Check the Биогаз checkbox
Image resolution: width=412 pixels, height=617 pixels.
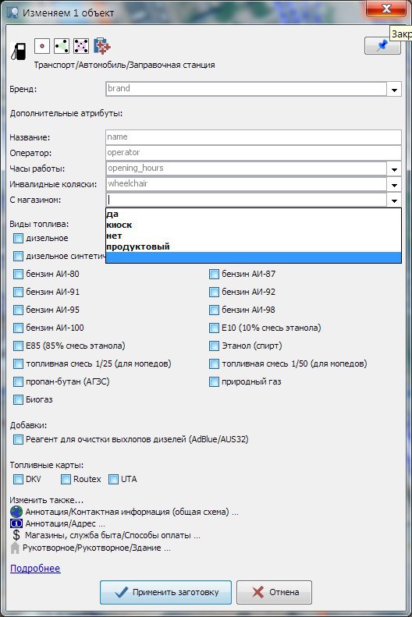(18, 400)
